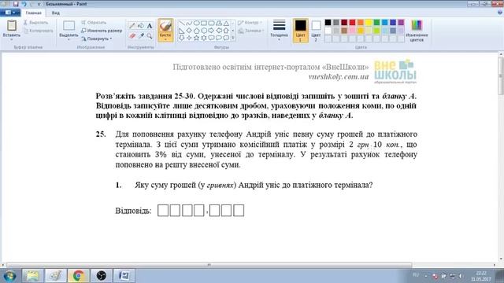Image resolution: width=504 pixels, height=283 pixels.
Task: Choose the oval shape
Action: pos(196,23)
